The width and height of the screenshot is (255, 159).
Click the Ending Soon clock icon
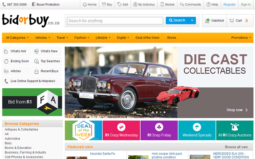[x=6, y=61]
